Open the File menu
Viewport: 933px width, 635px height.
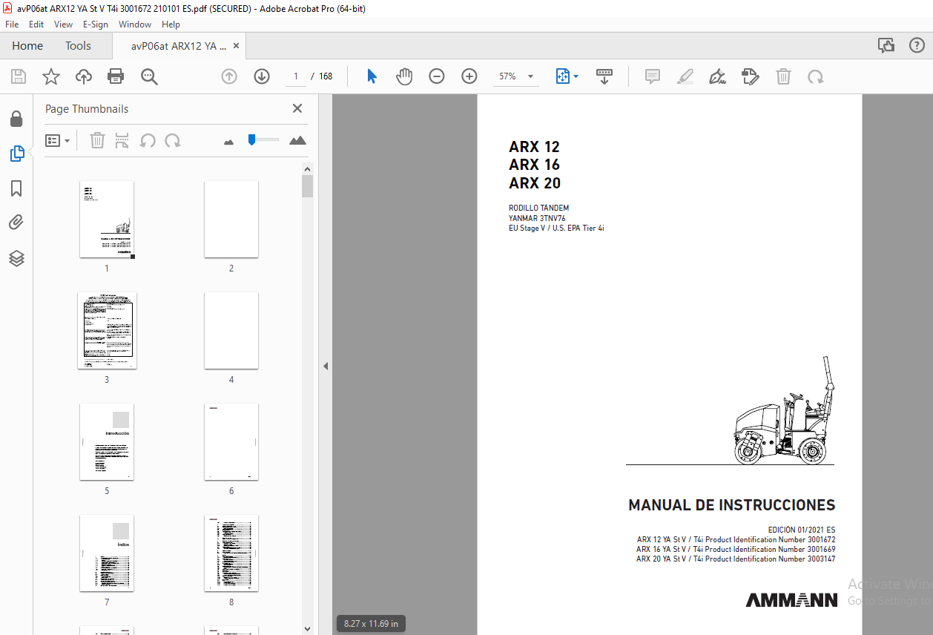point(12,24)
